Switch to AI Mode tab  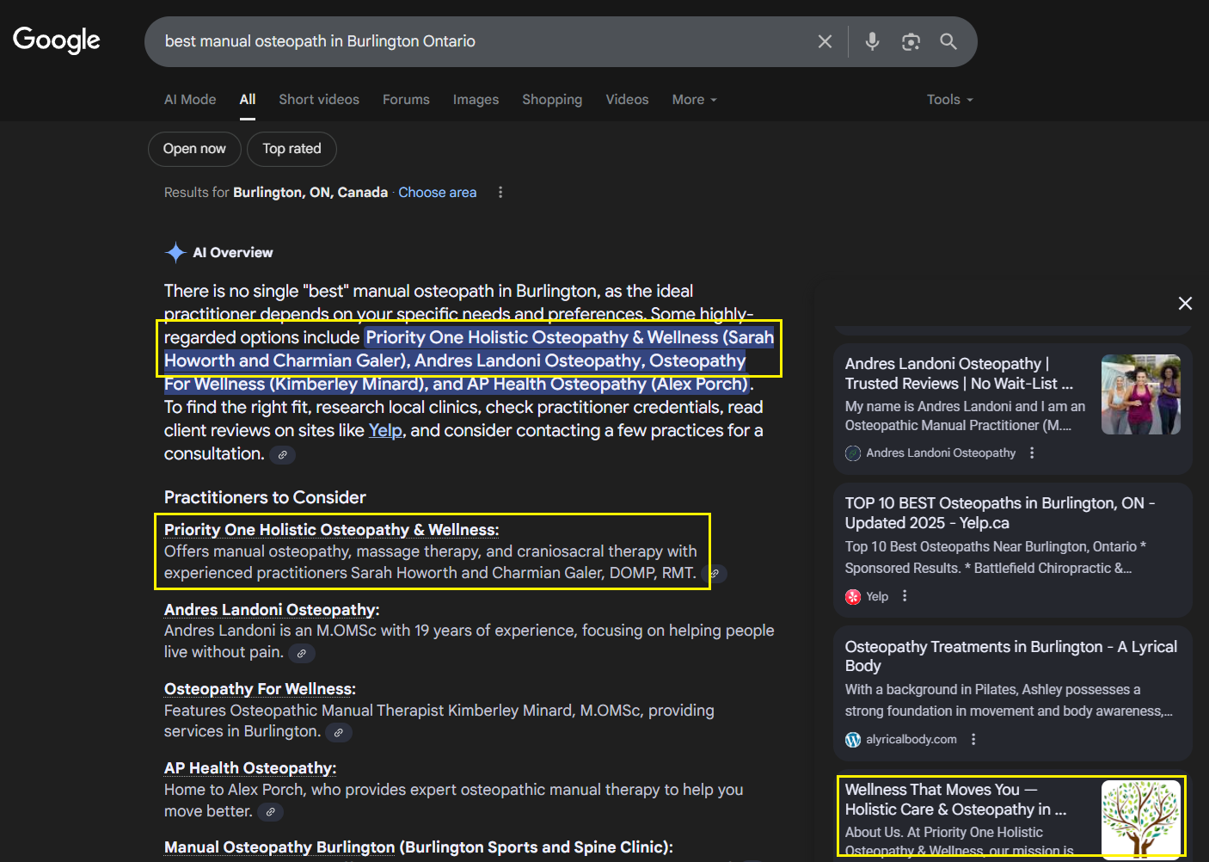pos(190,100)
